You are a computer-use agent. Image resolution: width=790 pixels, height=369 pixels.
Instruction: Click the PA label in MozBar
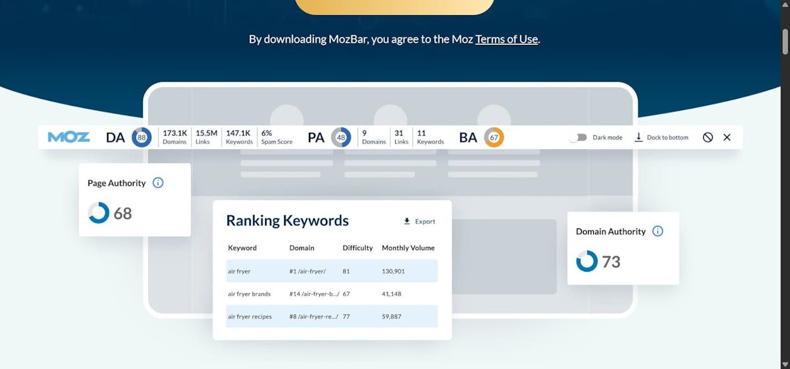(316, 137)
